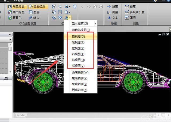This screenshot has width=171, height=122.
Task: Click the next view right arrow icon
Action: tap(89, 7)
